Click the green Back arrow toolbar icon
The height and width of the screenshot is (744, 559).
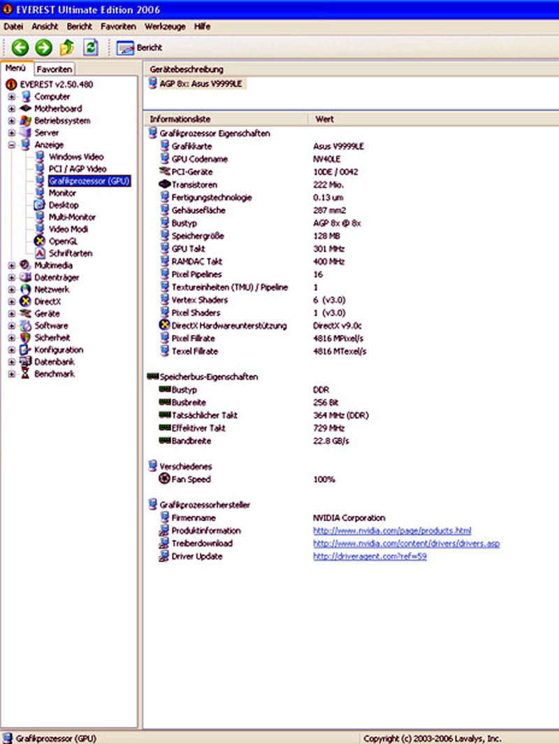[20, 48]
